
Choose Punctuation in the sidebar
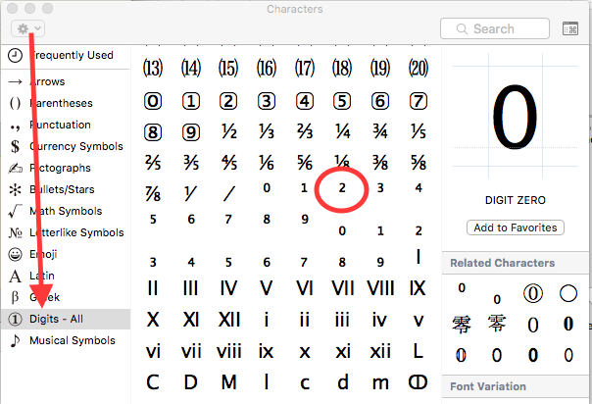[x=66, y=125]
